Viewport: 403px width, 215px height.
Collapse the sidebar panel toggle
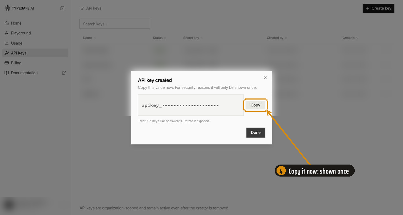tap(62, 8)
